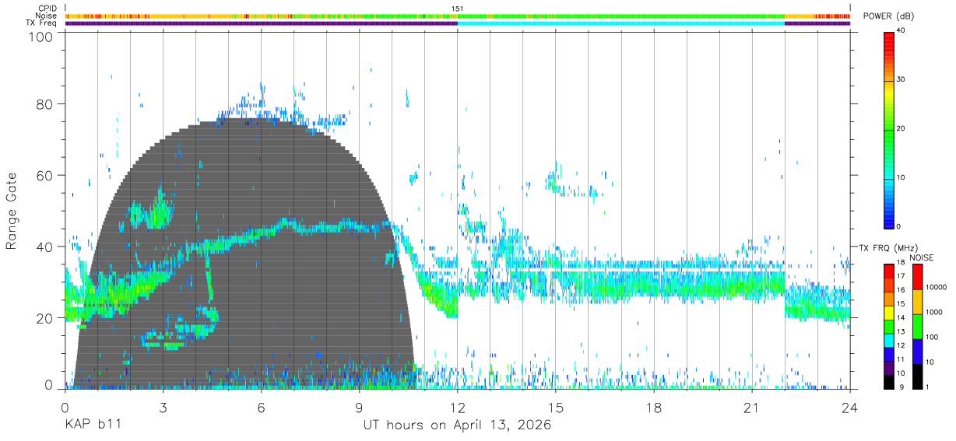This screenshot has height=441, width=956.
Task: Click the "6" tick on UT hours axis
Action: (x=261, y=408)
